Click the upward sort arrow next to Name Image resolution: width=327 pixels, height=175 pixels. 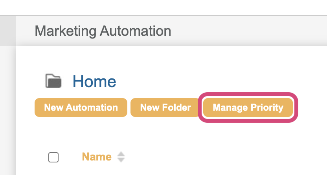121,155
